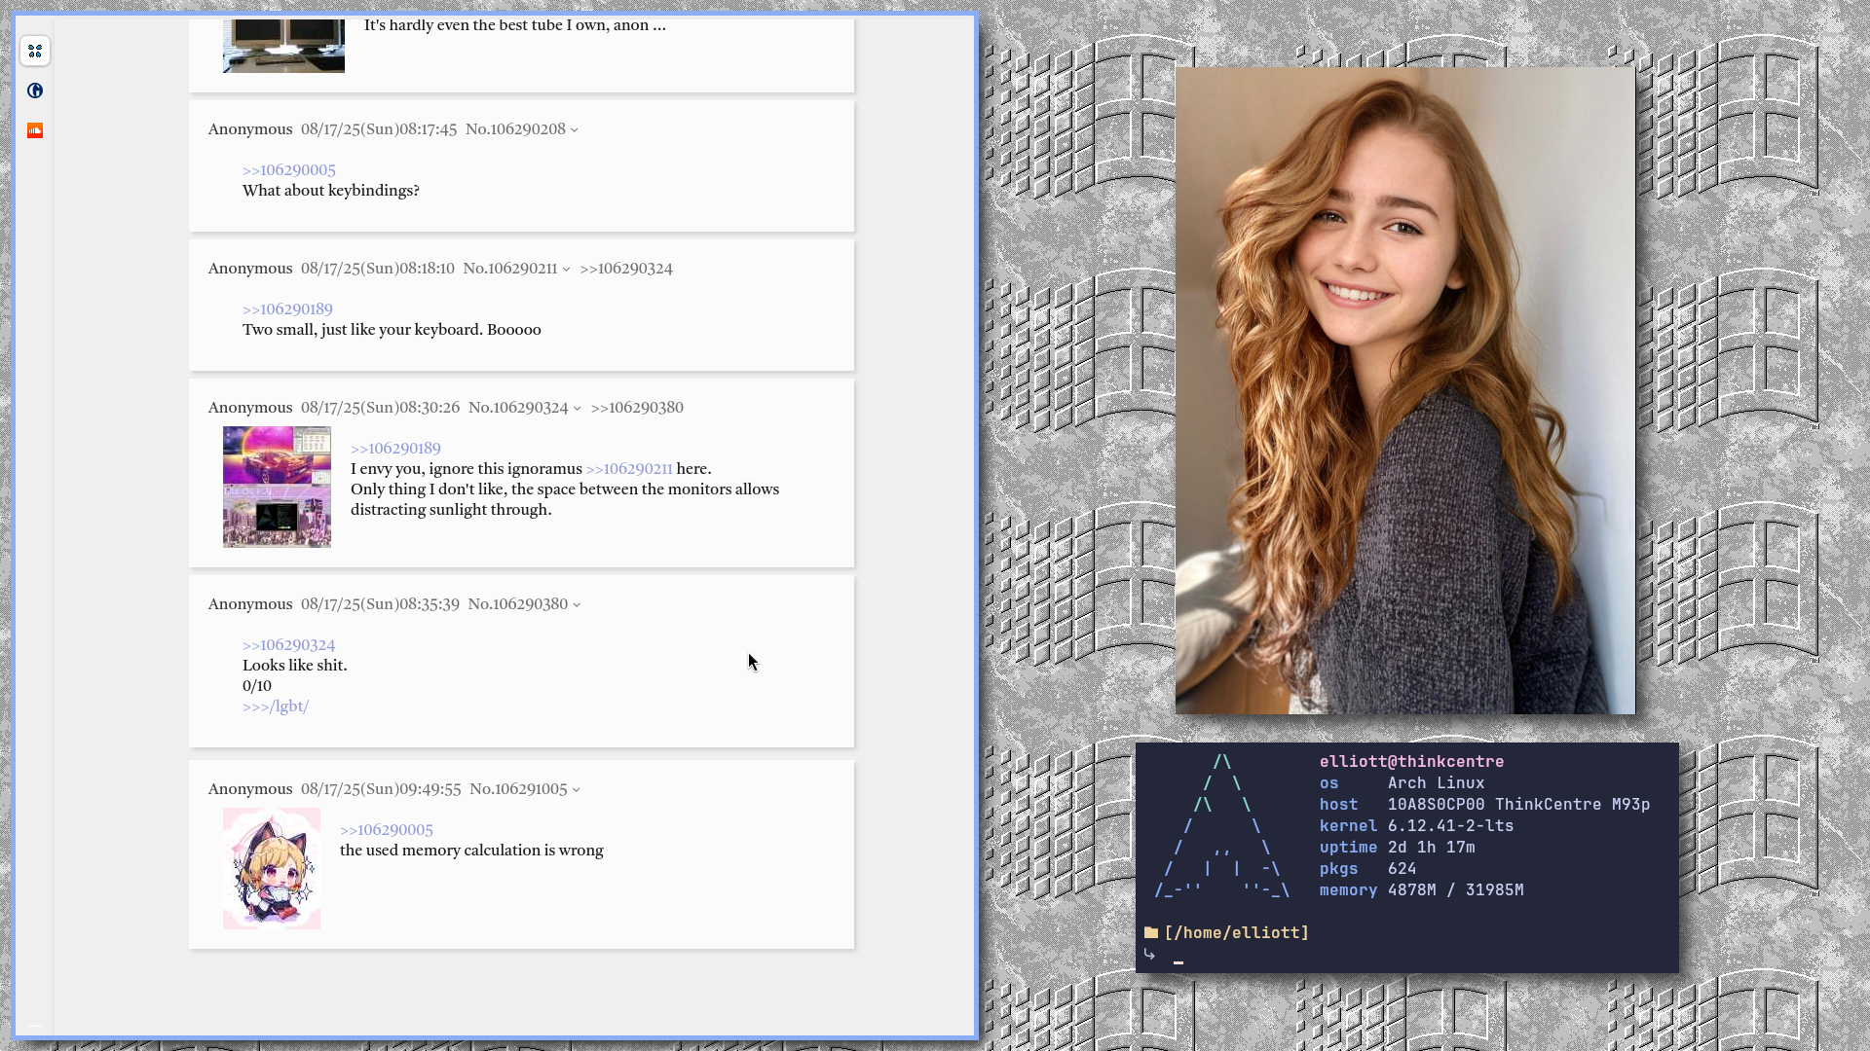
Task: Open post menu arrow for No.106290208
Action: coord(575,130)
